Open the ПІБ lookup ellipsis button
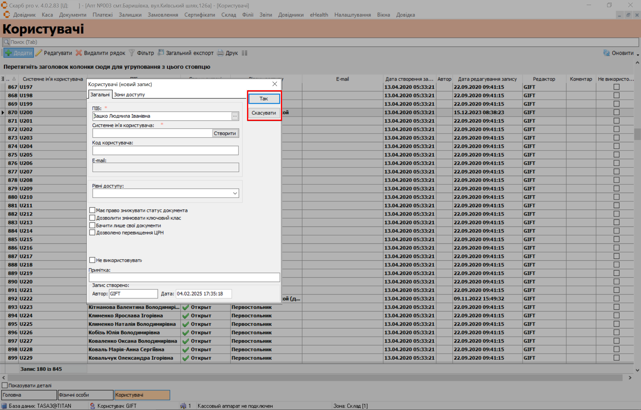The image size is (641, 410). (235, 116)
